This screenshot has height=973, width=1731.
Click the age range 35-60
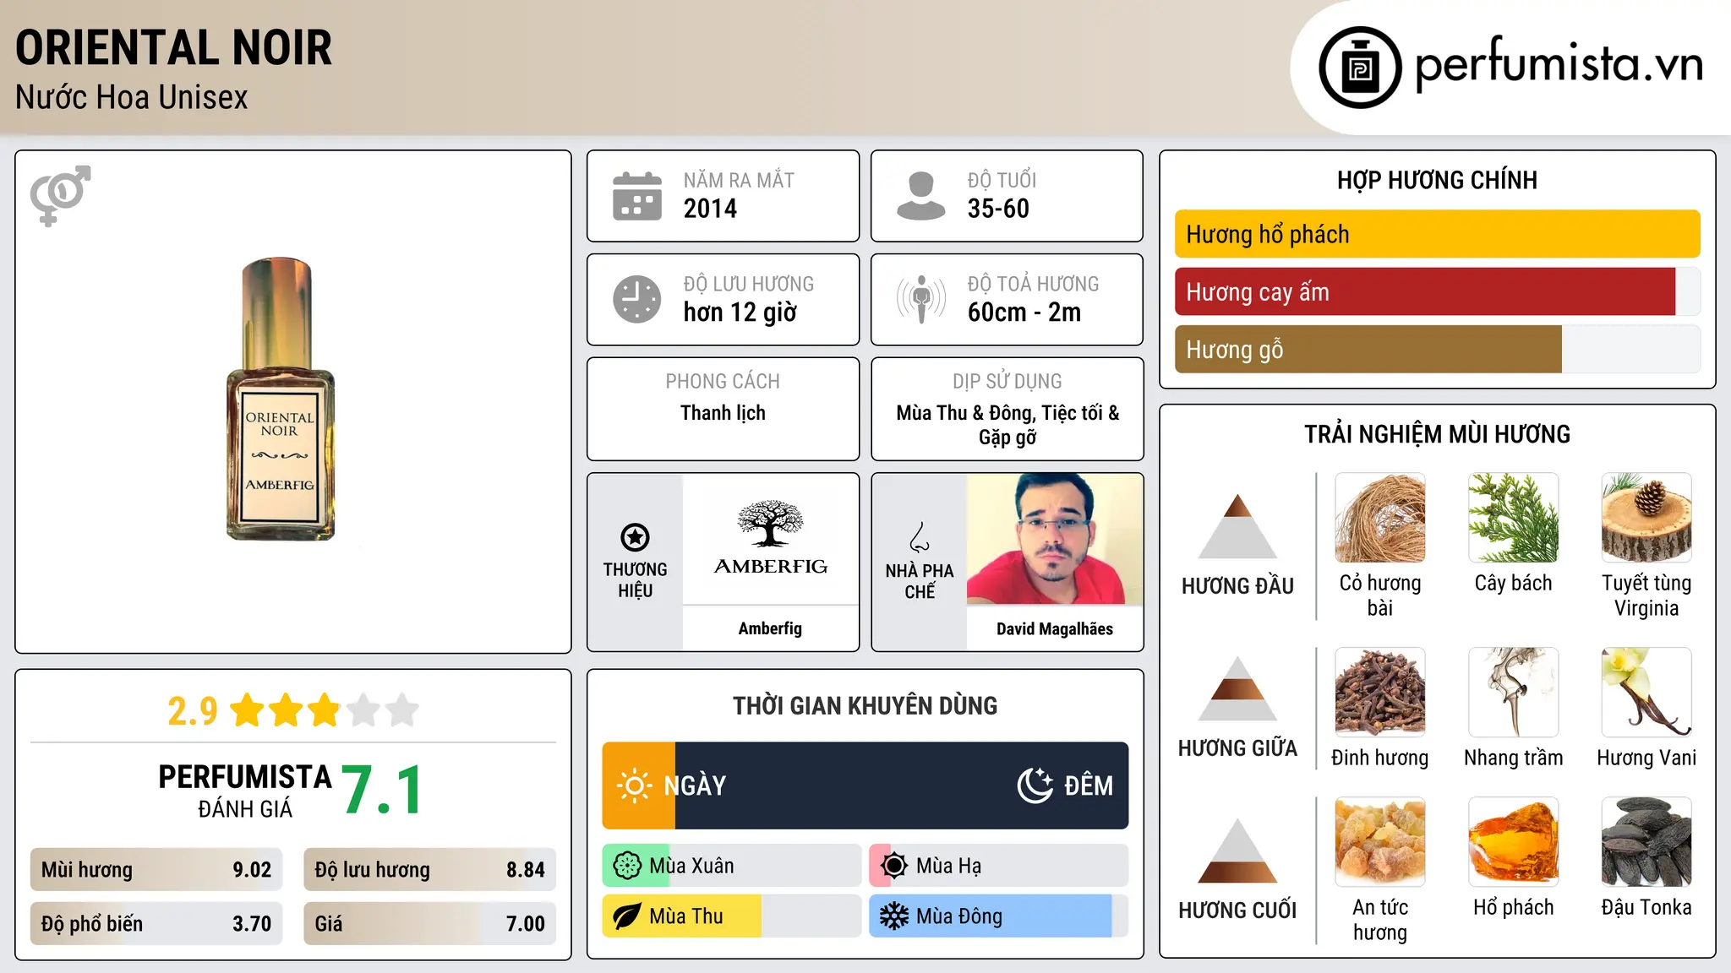(x=998, y=209)
